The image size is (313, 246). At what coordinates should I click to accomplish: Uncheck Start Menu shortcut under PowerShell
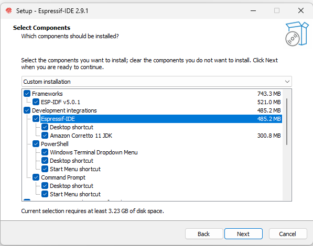click(45, 169)
